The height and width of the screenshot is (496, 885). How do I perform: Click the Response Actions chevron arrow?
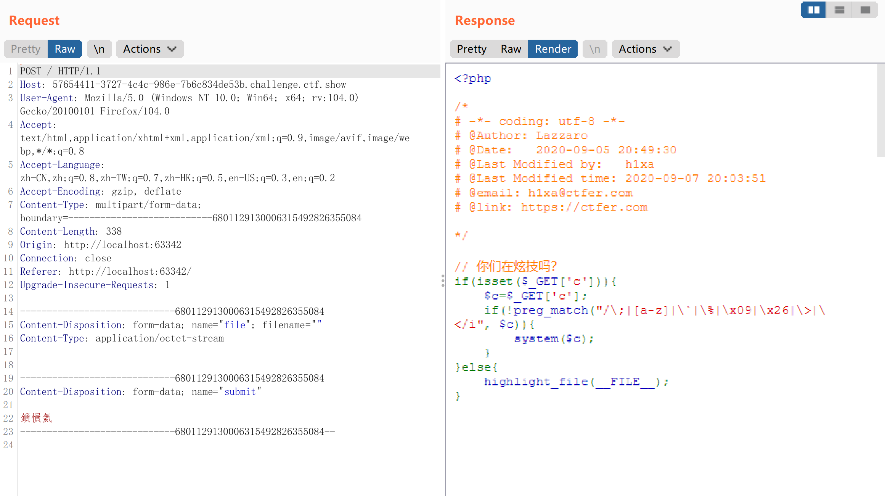tap(667, 49)
